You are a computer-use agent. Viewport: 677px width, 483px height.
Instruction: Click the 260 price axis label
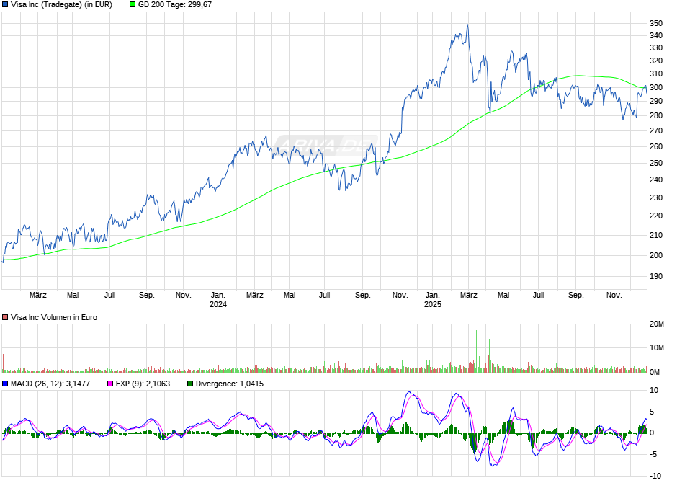pos(656,147)
